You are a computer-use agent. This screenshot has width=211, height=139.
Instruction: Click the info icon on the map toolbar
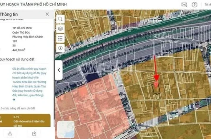coord(60,48)
